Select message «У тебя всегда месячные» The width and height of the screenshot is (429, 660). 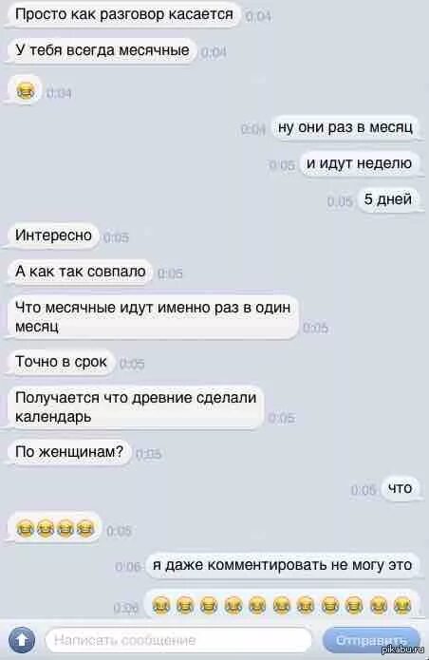[x=103, y=50]
